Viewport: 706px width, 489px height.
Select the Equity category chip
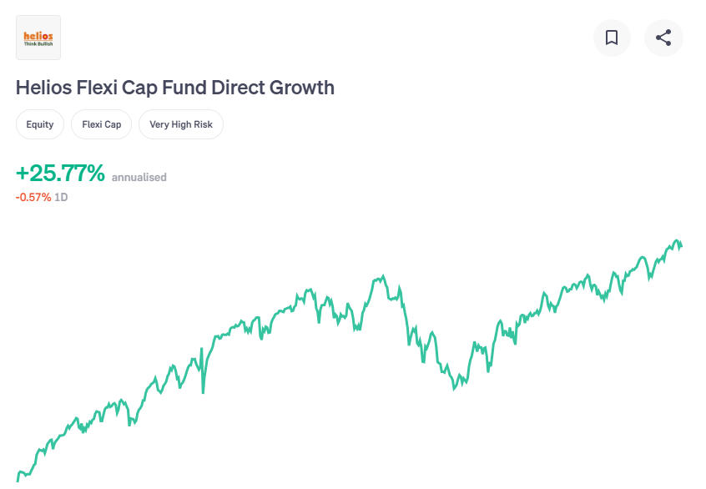(40, 124)
